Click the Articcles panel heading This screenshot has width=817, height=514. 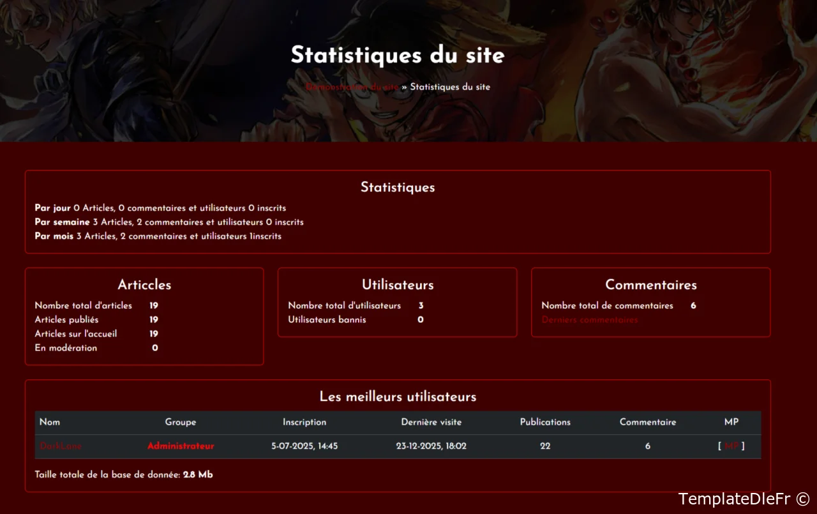click(x=144, y=285)
